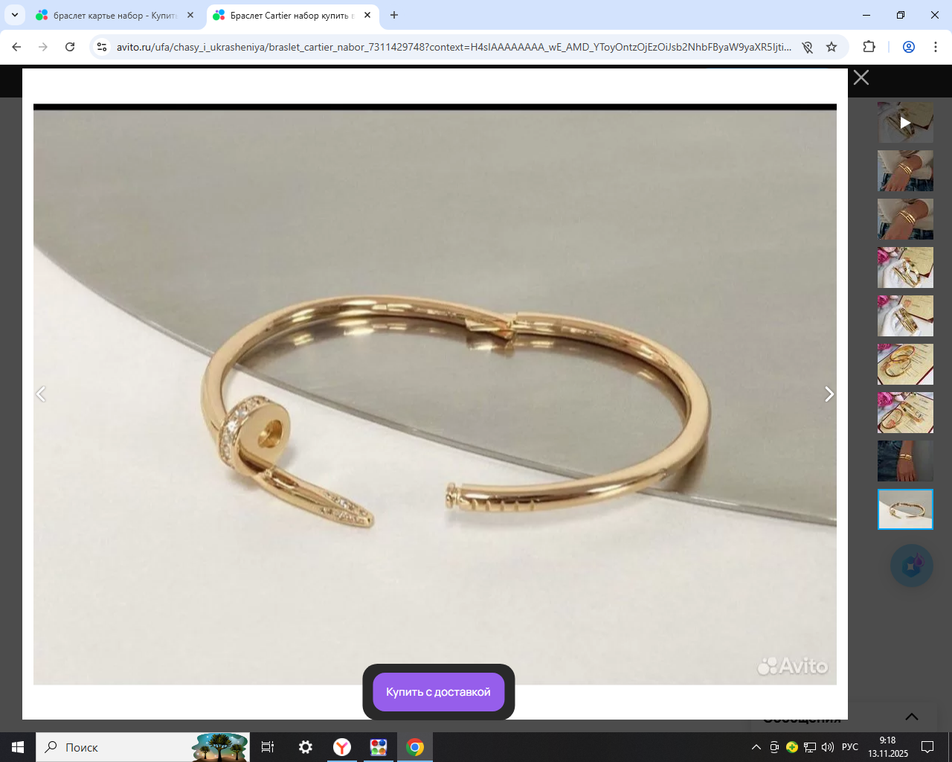Open a new browser tab

tap(394, 15)
